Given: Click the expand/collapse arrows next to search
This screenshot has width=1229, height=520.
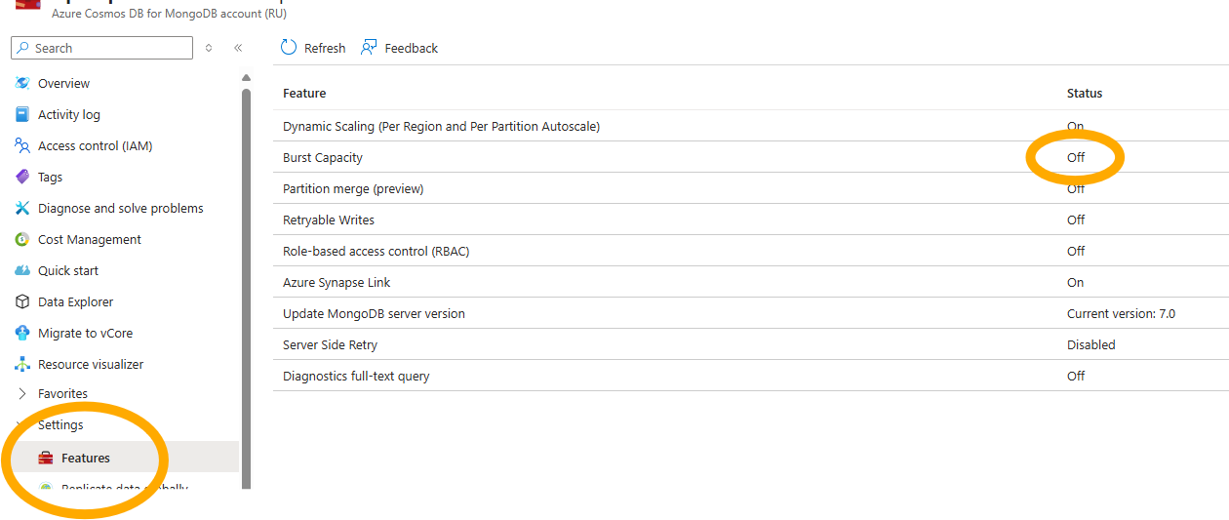Looking at the screenshot, I should [x=209, y=48].
